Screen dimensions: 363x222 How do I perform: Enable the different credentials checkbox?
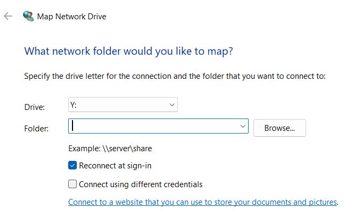[x=72, y=184]
